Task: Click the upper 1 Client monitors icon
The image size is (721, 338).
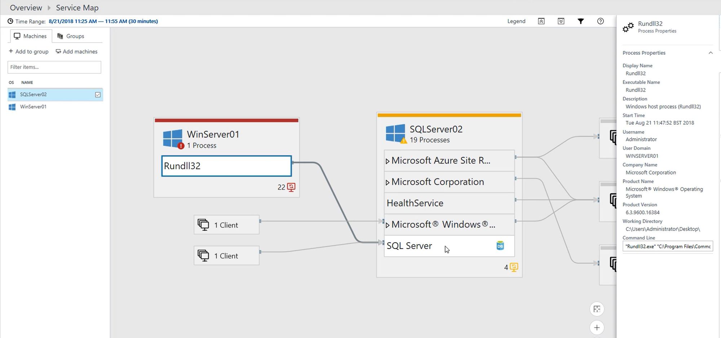Action: coord(203,224)
